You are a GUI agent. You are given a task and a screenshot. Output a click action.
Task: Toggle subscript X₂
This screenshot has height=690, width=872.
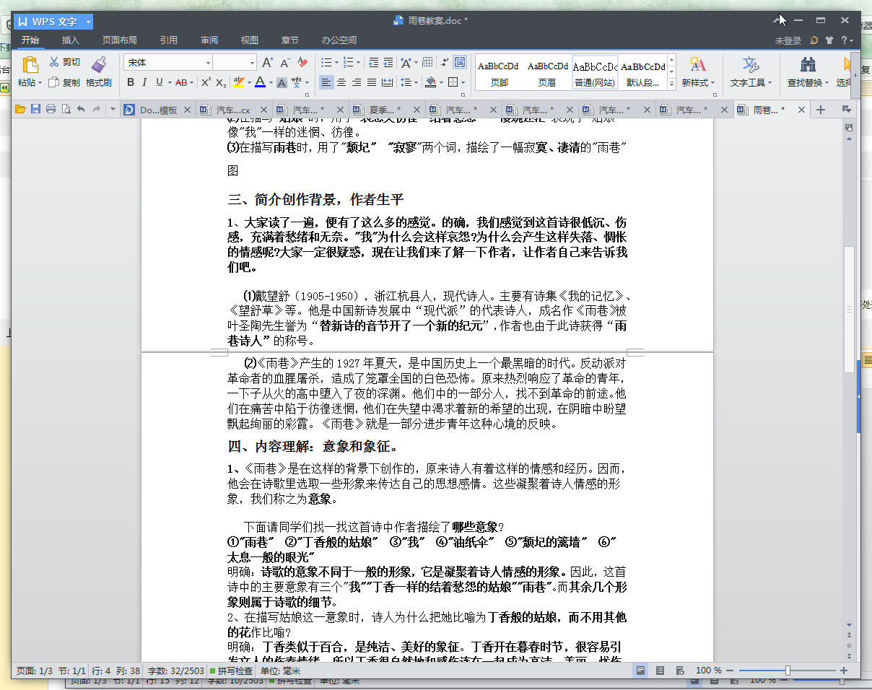click(221, 82)
